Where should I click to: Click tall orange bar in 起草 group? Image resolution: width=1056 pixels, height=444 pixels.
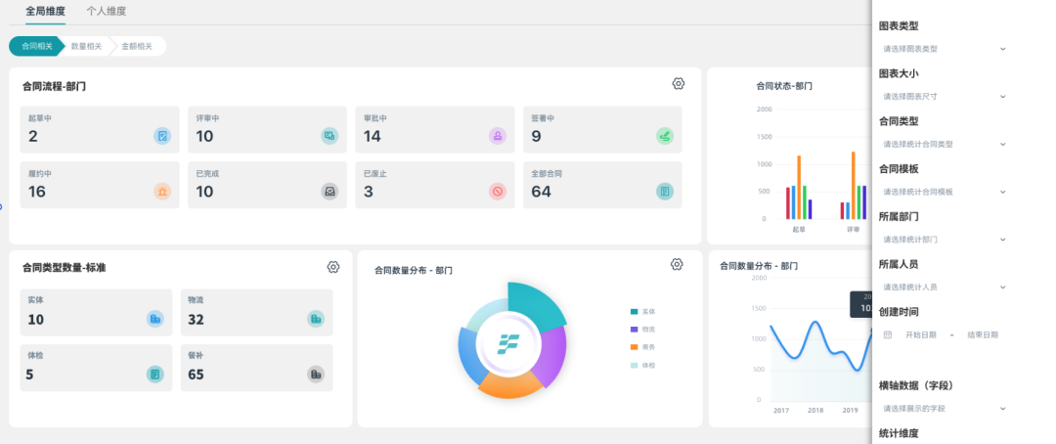click(799, 188)
